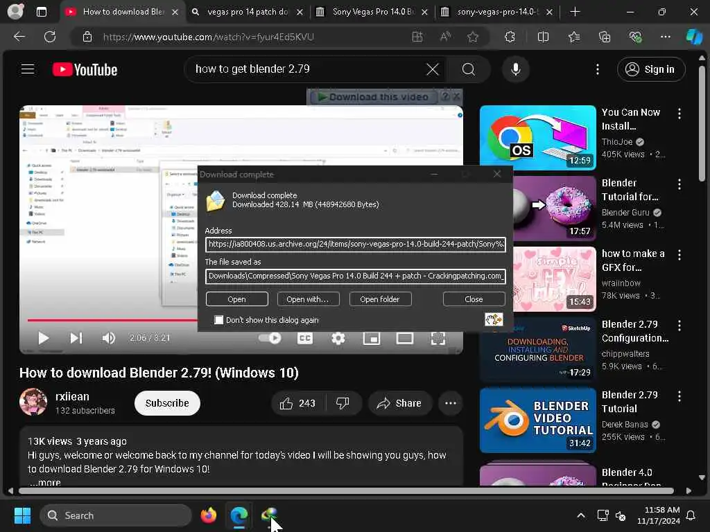Open read aloud icon in address bar
This screenshot has width=710, height=532.
coord(446,37)
